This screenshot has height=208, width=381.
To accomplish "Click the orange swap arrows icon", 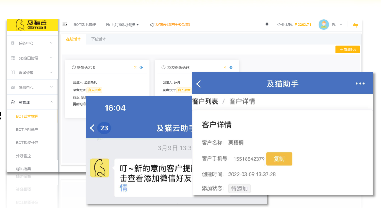I will tap(356, 25).
